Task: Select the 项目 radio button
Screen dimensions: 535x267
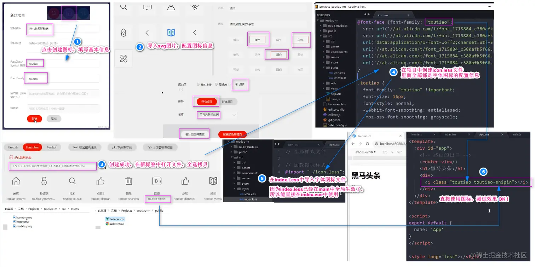Action: click(x=237, y=85)
